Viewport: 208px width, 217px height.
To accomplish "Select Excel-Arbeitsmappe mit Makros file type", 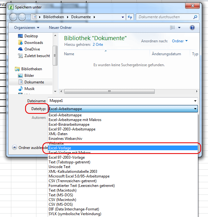I will click(123, 120).
